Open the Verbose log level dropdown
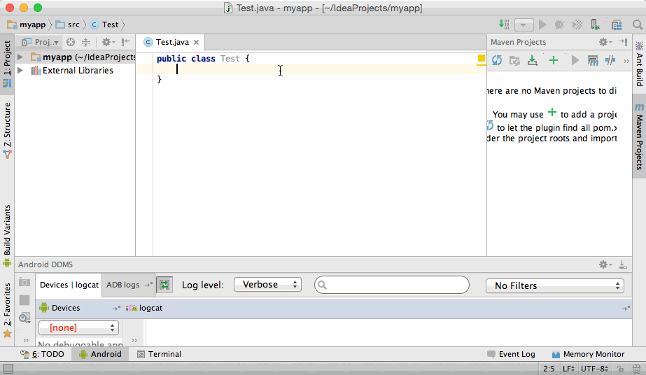Viewport: 646px width, 375px height. coord(267,285)
